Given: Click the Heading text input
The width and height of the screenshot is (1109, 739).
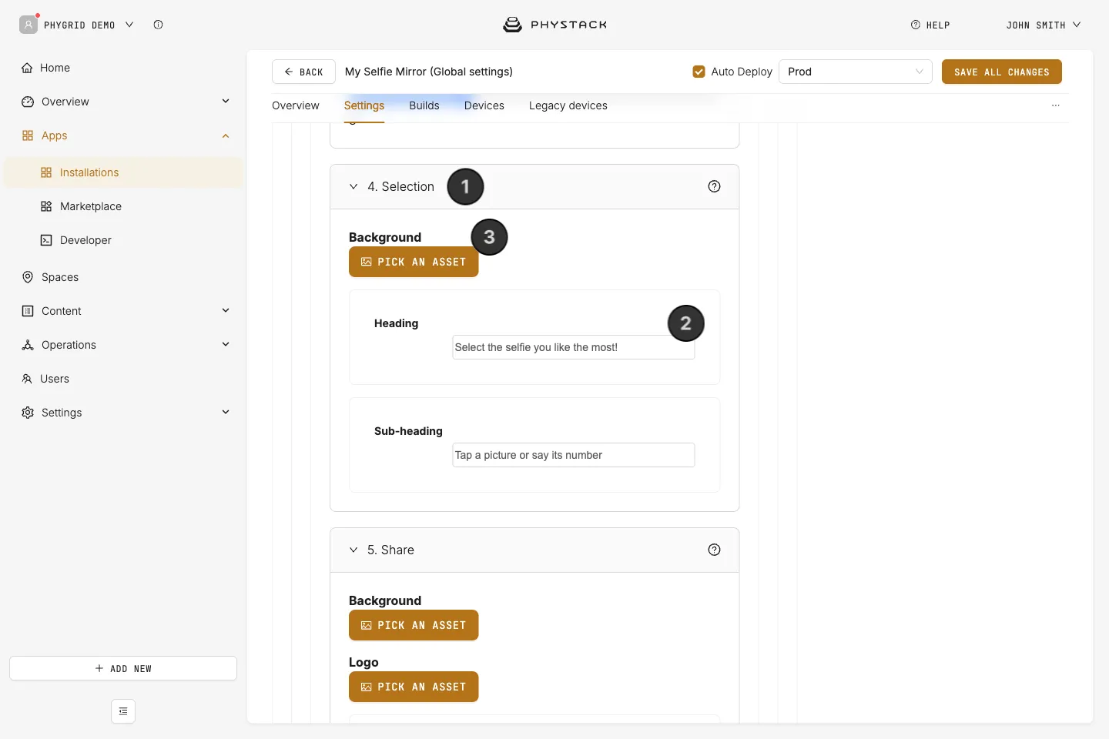Looking at the screenshot, I should (x=574, y=347).
